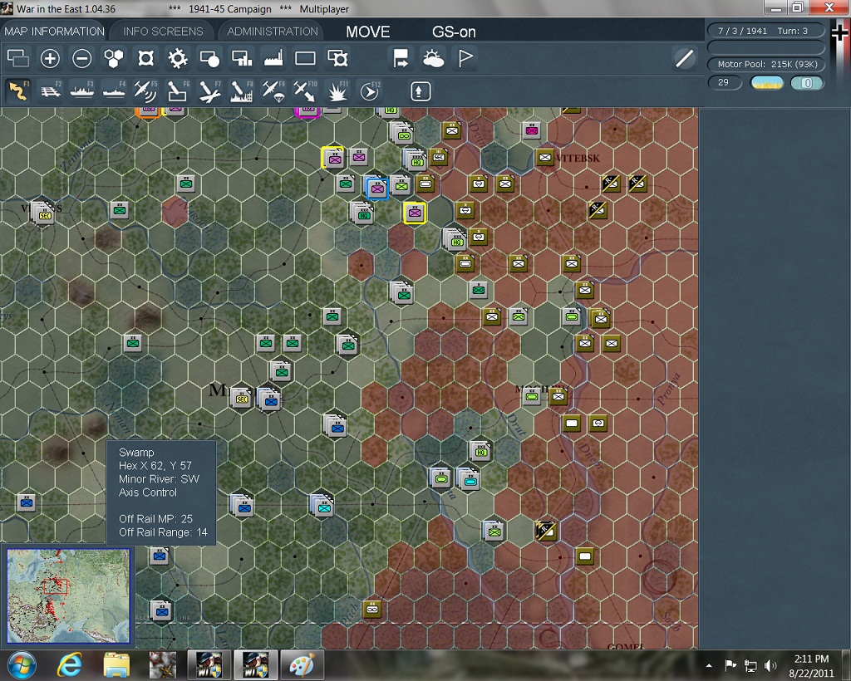851x681 pixels.
Task: Click 'Off Rail MP: 25' tooltip text
Action: tap(155, 519)
